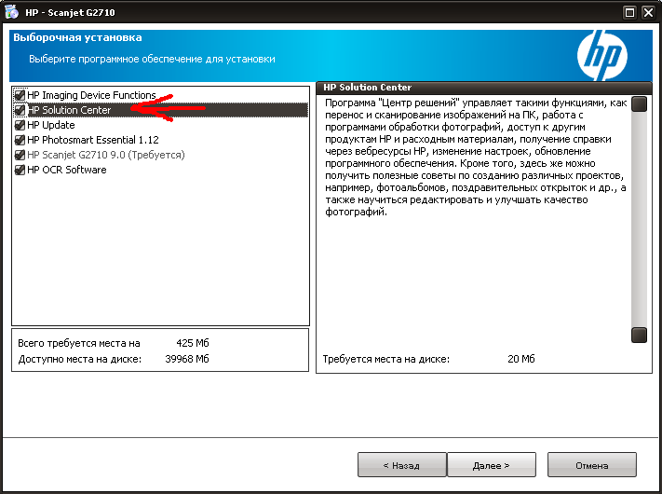662x494 pixels.
Task: Click the HP Solution Center description panel header
Action: [484, 88]
